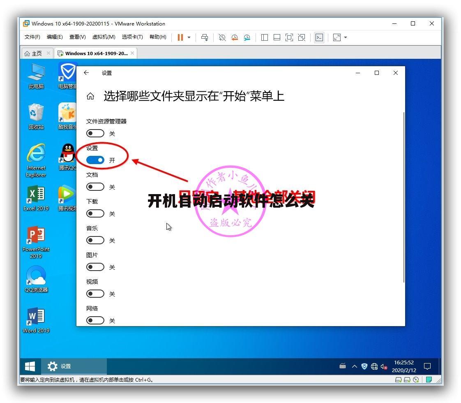Click the back arrow in Settings
The height and width of the screenshot is (403, 461).
pos(86,72)
